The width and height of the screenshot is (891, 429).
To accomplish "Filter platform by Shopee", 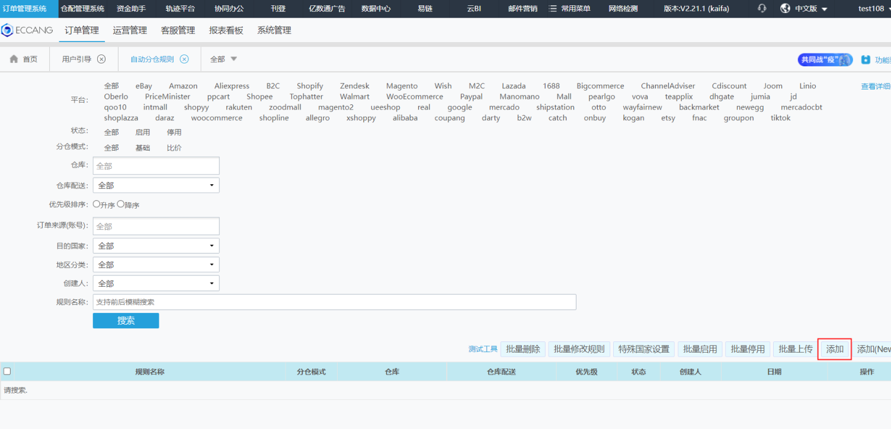I will (x=259, y=97).
